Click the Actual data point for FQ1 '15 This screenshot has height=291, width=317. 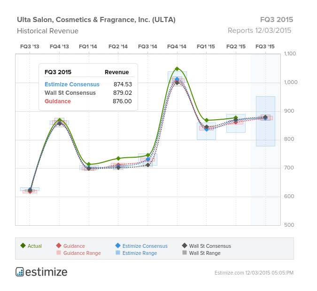207,120
